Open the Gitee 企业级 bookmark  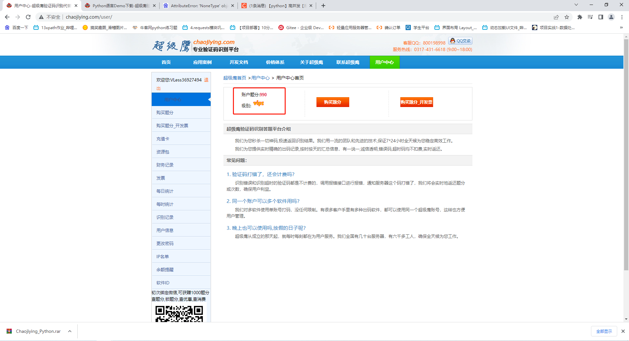pos(301,27)
